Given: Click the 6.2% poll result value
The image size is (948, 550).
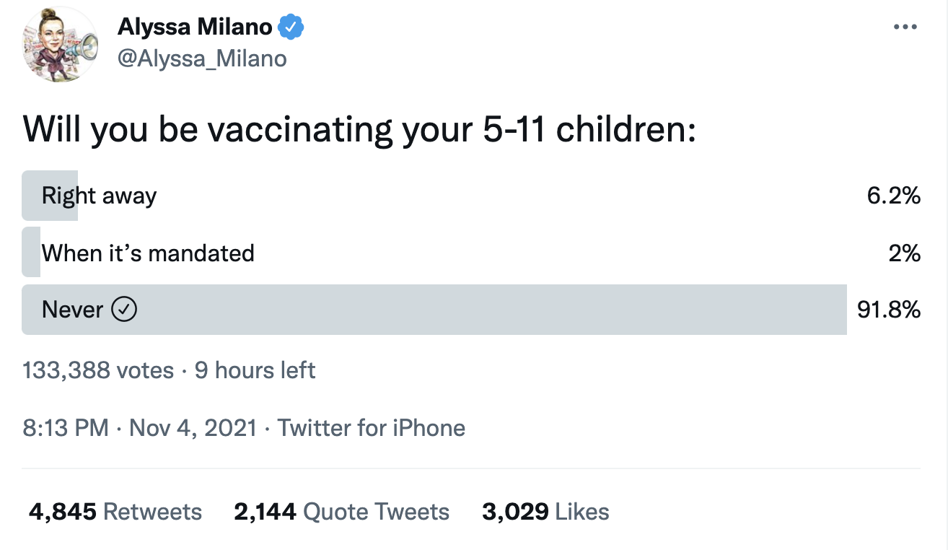Looking at the screenshot, I should click(893, 196).
